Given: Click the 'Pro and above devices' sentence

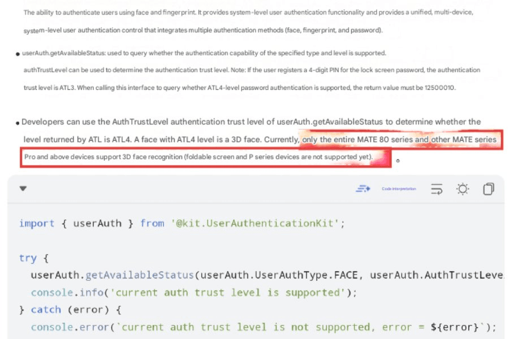Looking at the screenshot, I should (x=199, y=156).
